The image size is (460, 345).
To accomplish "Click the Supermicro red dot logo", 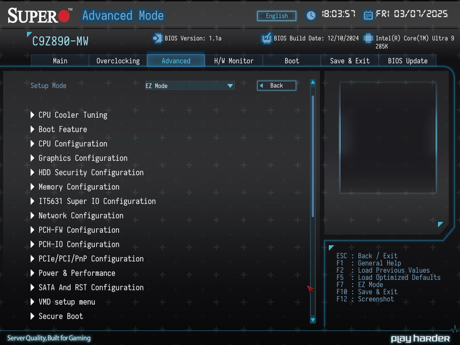I will click(64, 16).
